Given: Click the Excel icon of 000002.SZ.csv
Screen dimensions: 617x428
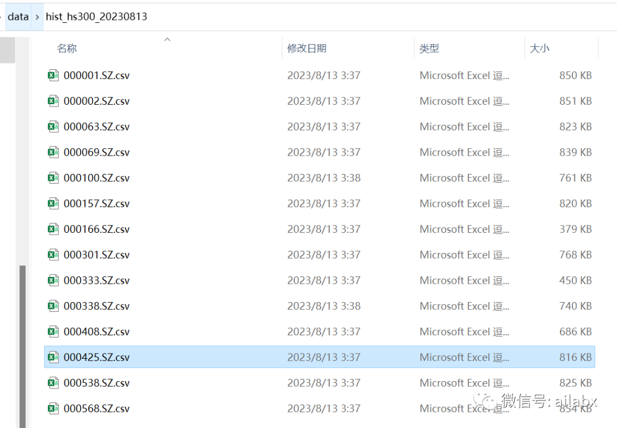Looking at the screenshot, I should point(53,101).
